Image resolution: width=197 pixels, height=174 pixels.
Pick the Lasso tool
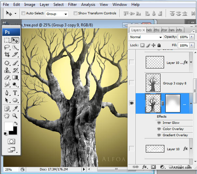7,47
